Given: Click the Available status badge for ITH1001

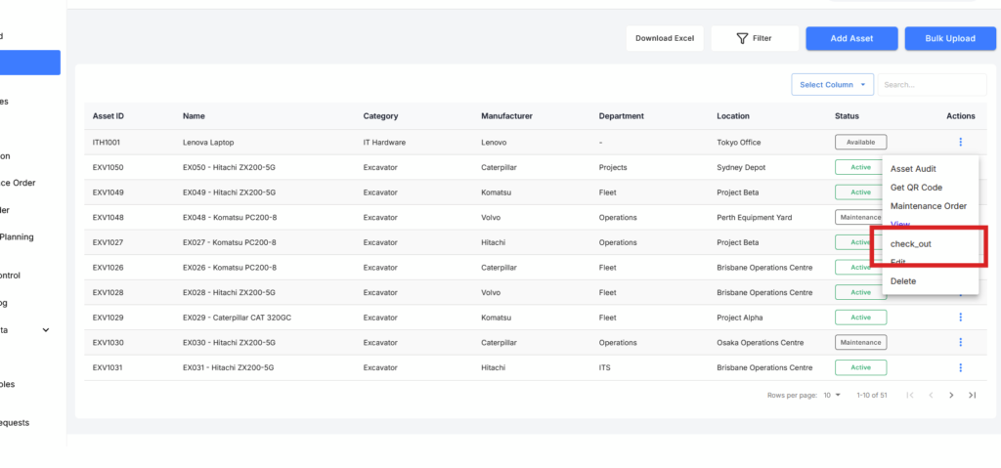Looking at the screenshot, I should pyautogui.click(x=860, y=142).
